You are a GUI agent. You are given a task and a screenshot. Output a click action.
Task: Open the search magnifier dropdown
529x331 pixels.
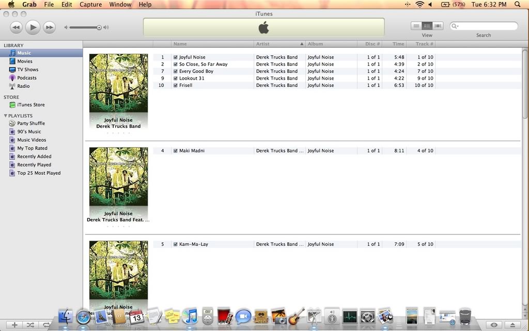[455, 26]
